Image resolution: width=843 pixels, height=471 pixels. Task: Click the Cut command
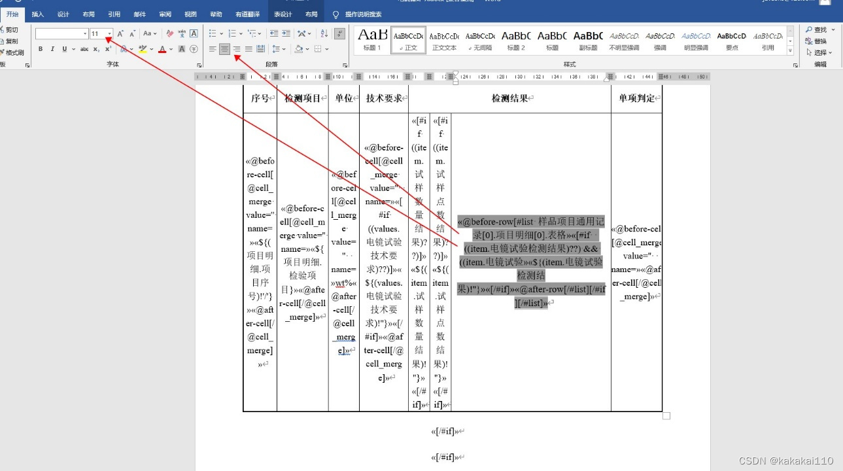tap(10, 29)
